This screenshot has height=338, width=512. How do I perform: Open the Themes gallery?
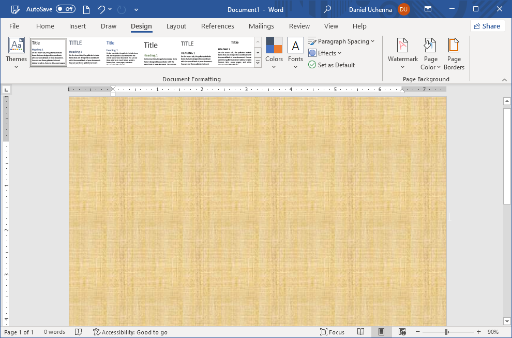pos(16,52)
